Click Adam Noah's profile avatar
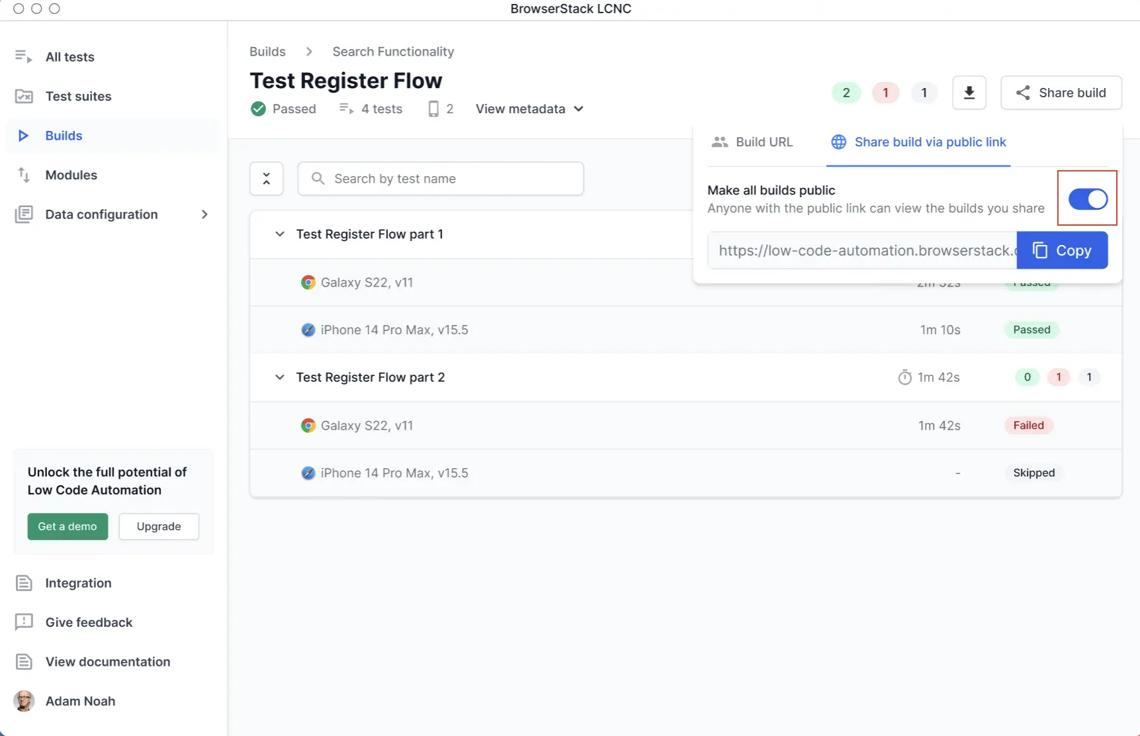Image resolution: width=1140 pixels, height=736 pixels. (24, 701)
